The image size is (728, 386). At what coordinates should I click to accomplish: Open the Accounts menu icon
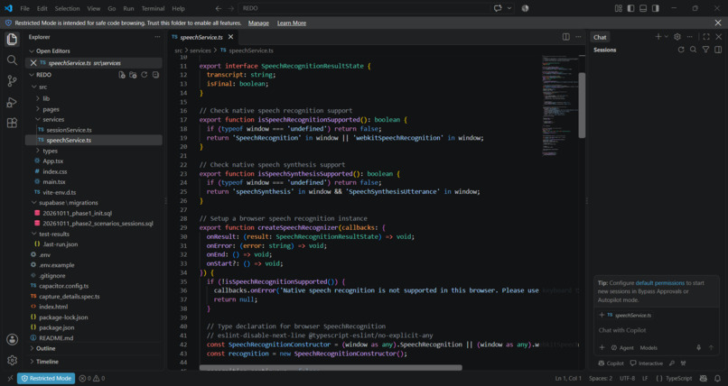[x=12, y=339]
